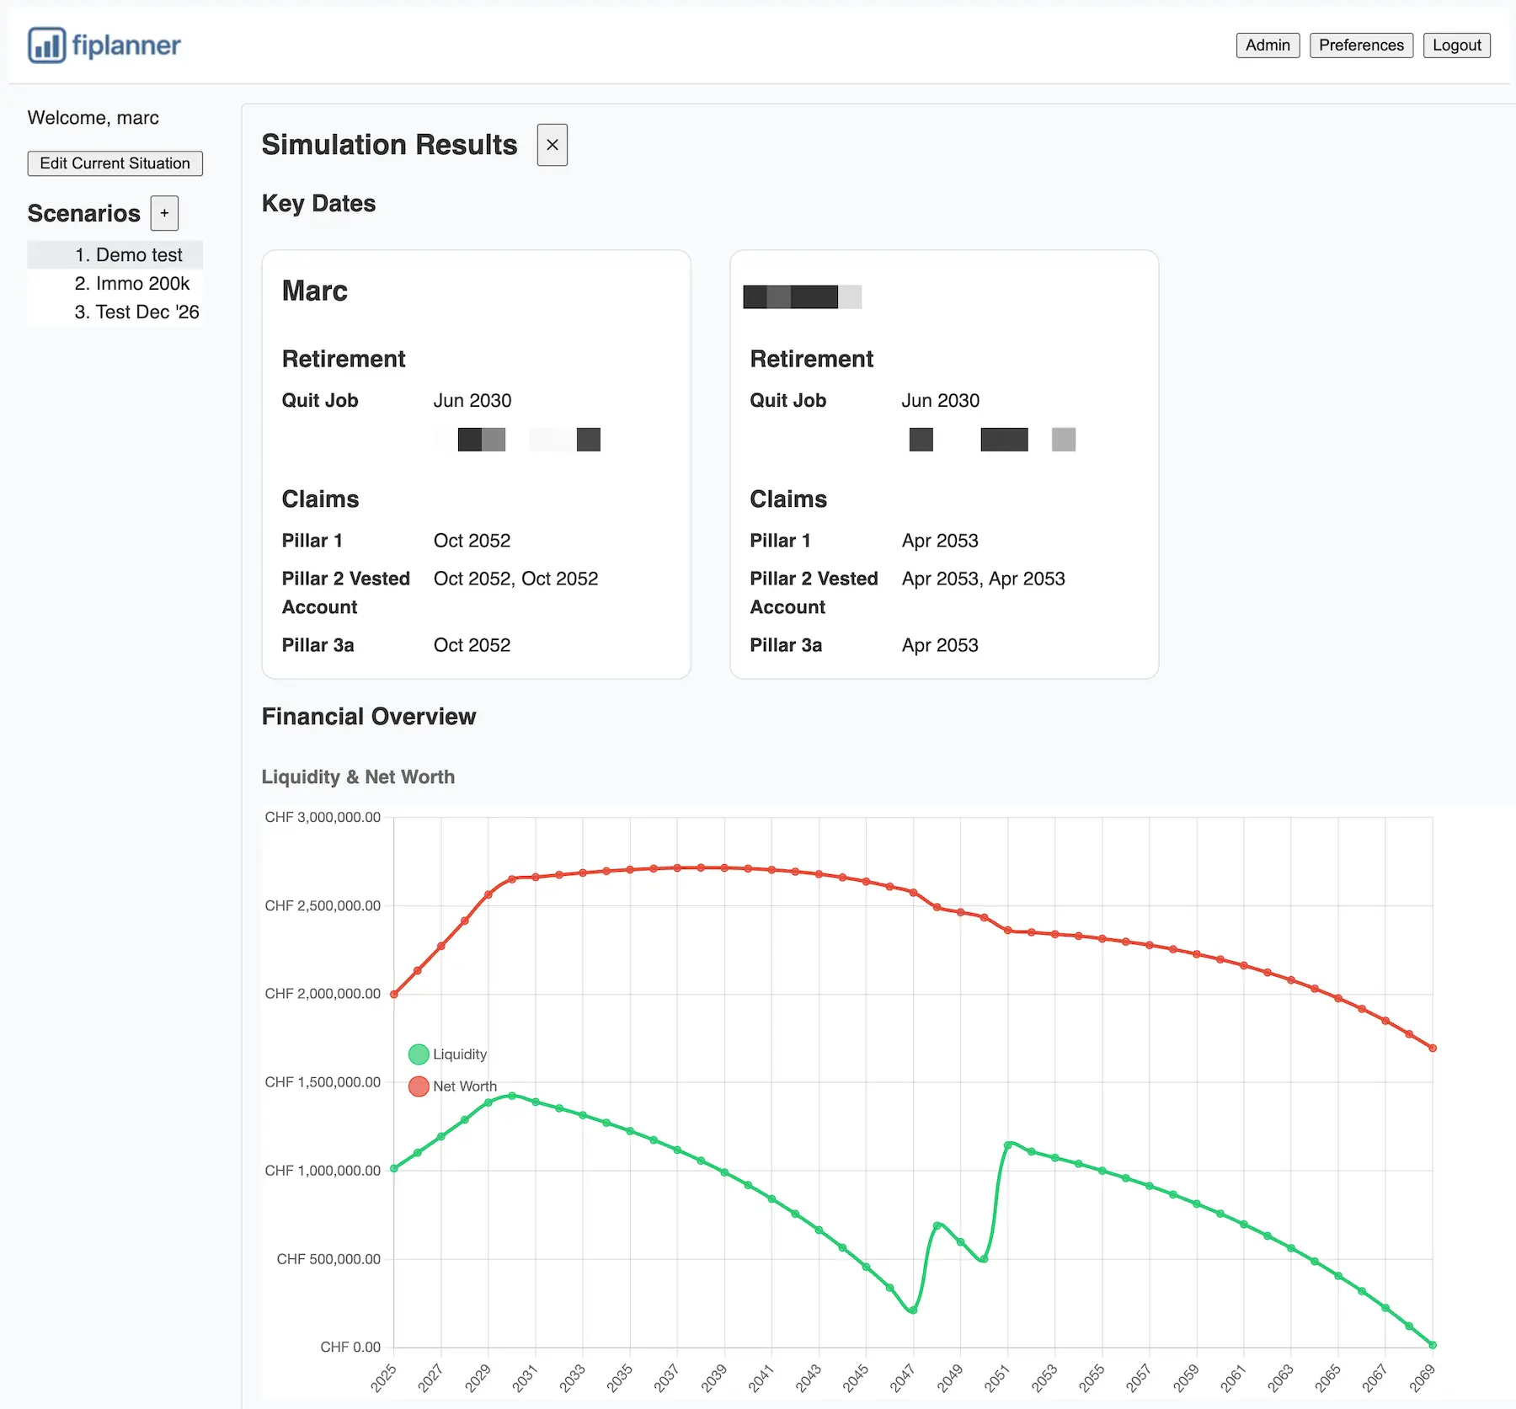The height and width of the screenshot is (1409, 1516).
Task: Select the Immo 200k scenario
Action: [x=131, y=284]
